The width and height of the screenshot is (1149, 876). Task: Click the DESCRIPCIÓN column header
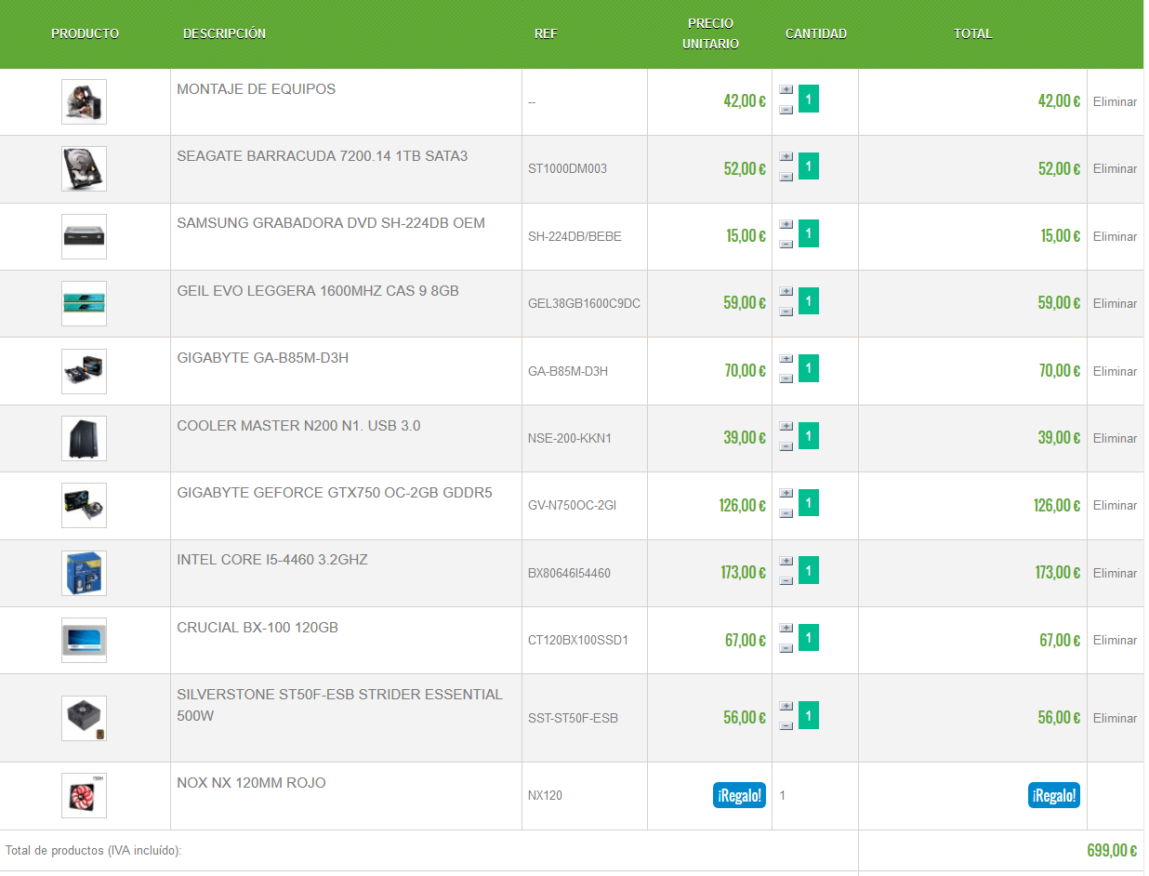tap(224, 33)
